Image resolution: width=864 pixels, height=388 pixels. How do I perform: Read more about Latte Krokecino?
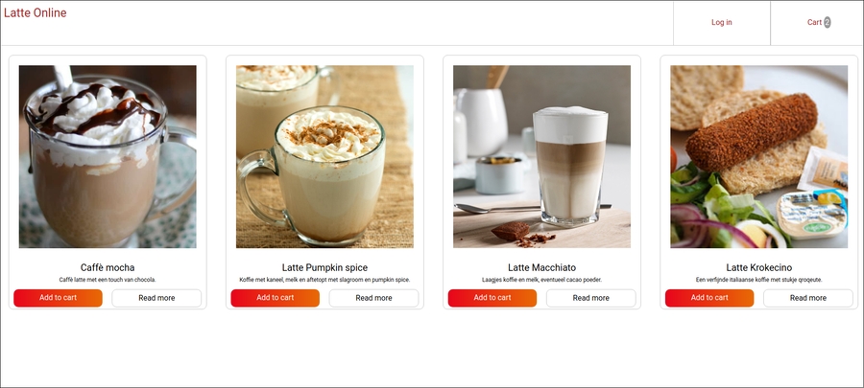pyautogui.click(x=807, y=298)
